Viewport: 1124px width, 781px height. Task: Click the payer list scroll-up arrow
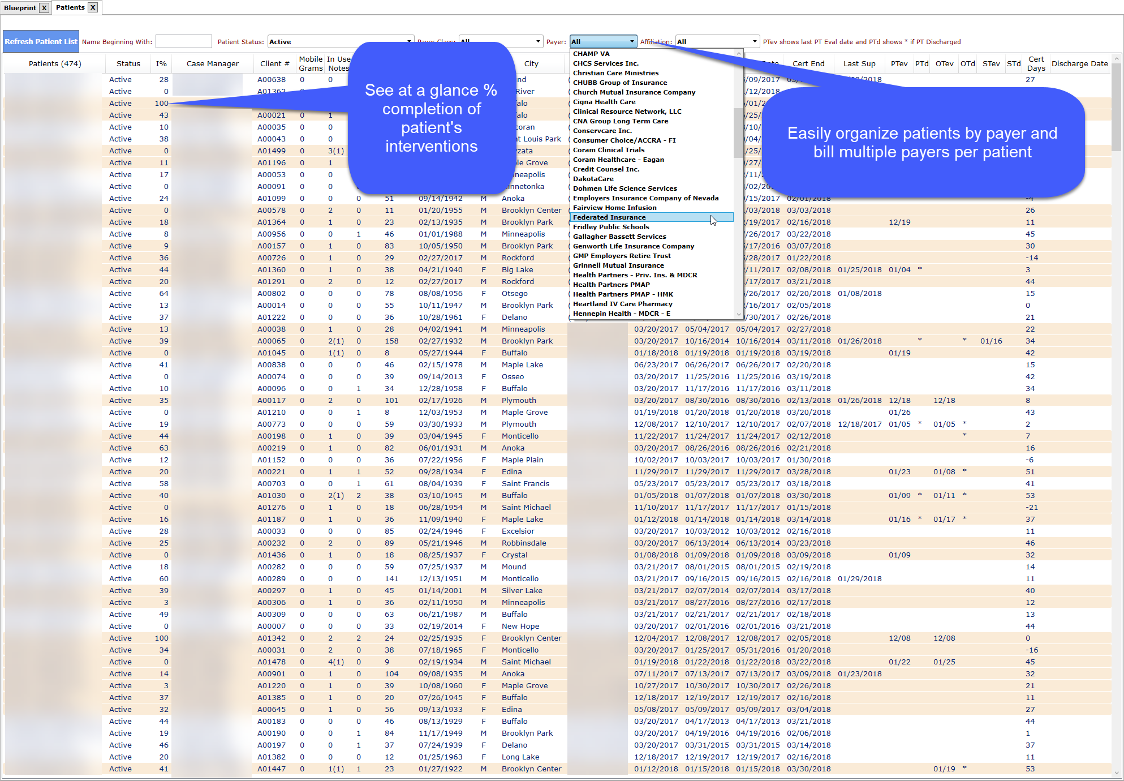point(738,53)
